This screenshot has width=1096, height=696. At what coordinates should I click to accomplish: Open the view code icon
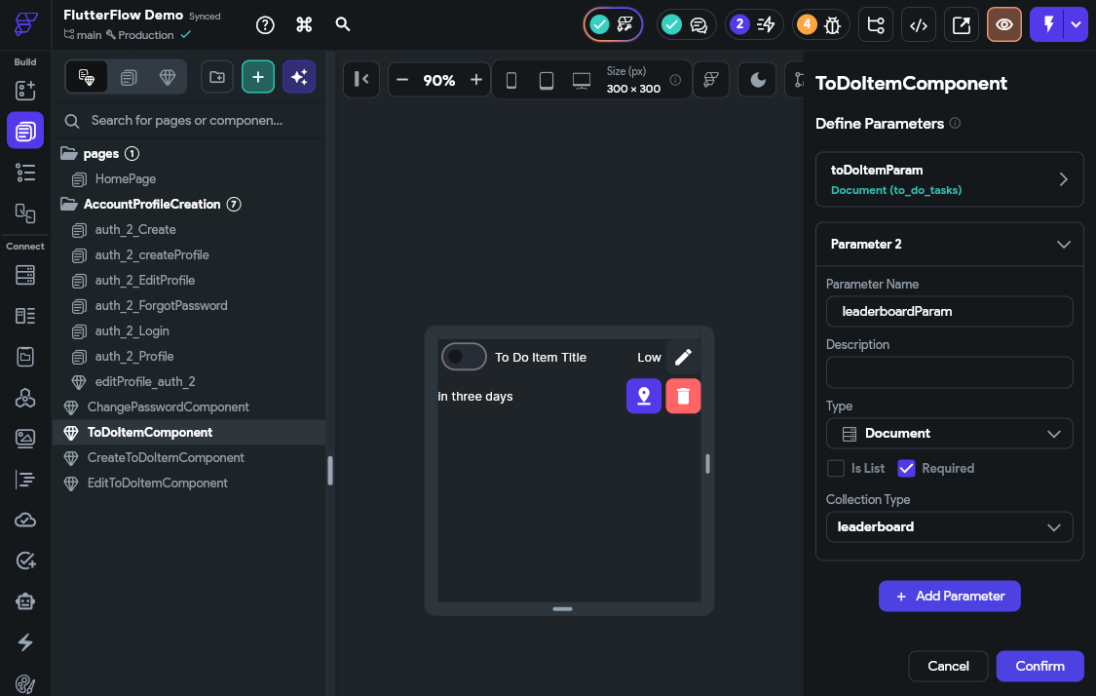(919, 25)
